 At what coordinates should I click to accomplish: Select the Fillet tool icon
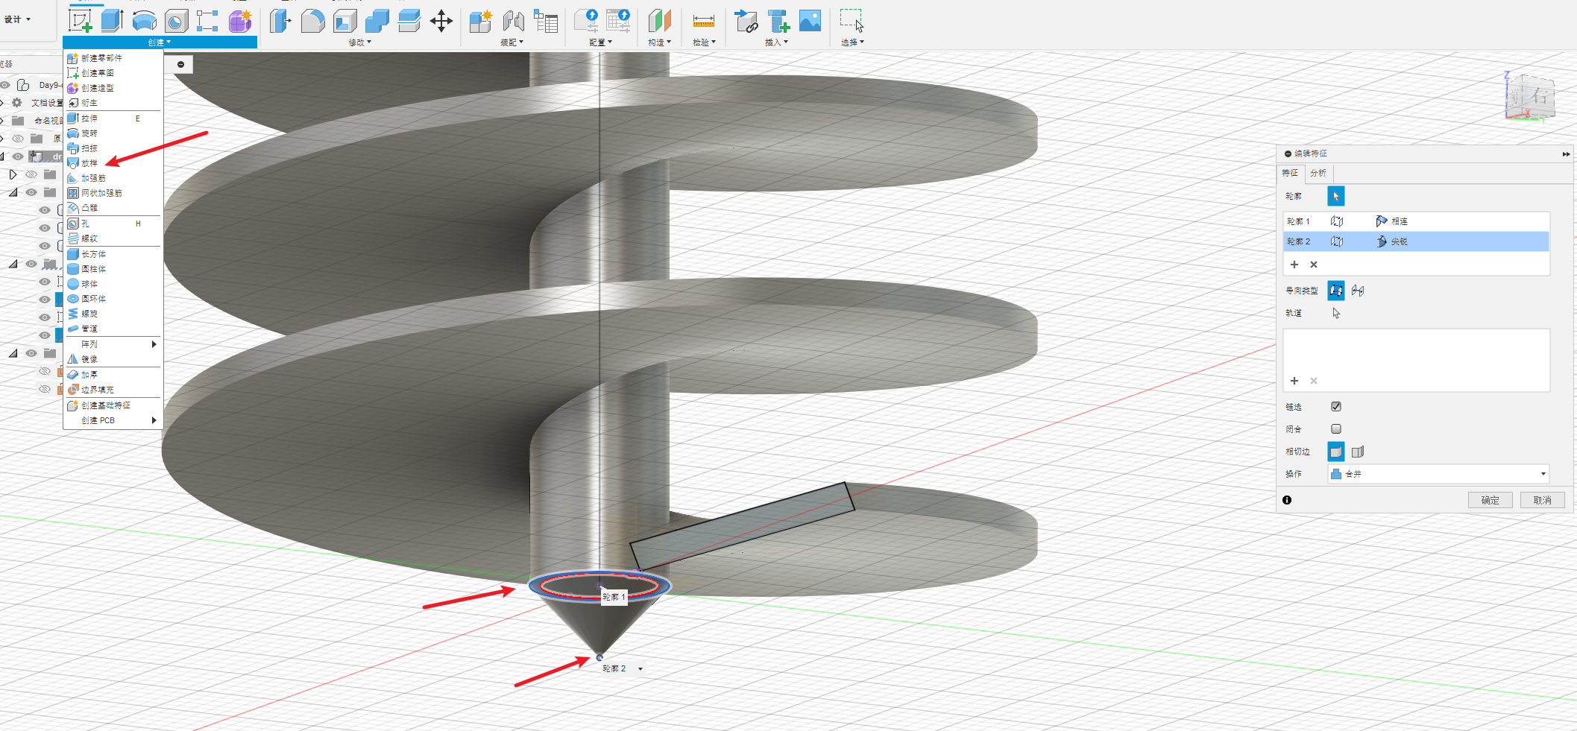[x=312, y=21]
